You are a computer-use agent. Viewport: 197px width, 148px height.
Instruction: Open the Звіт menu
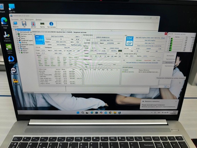tap(22, 19)
